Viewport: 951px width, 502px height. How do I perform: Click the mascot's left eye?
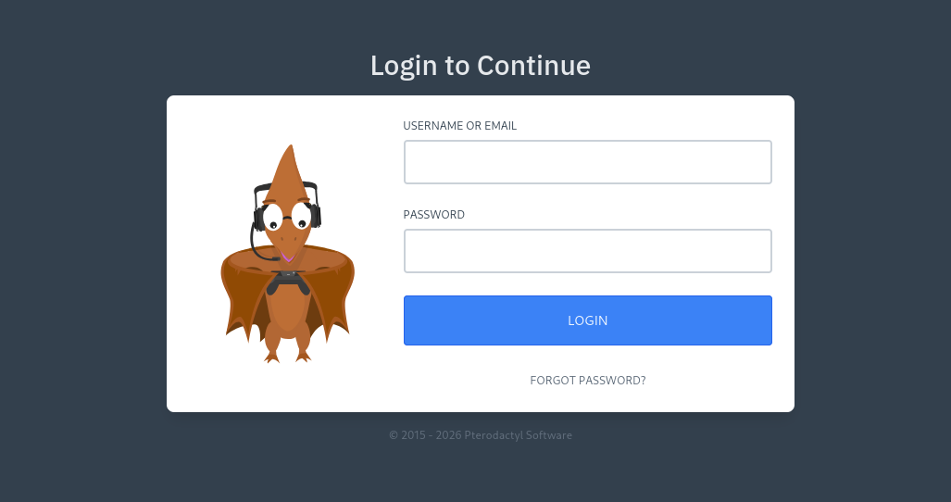[x=272, y=219]
